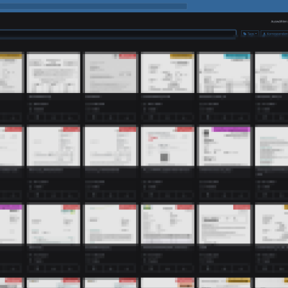
Task: Click middle action icon under QR-code document
Action: click(167, 194)
